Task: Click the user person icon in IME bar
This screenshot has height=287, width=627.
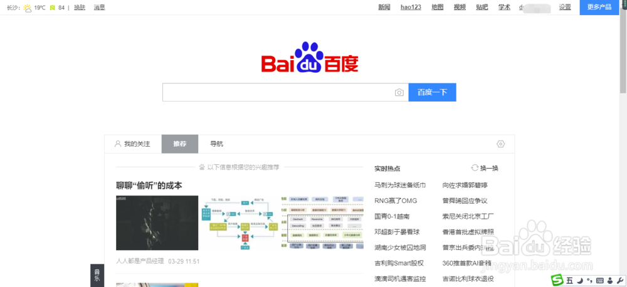Action: [610, 281]
